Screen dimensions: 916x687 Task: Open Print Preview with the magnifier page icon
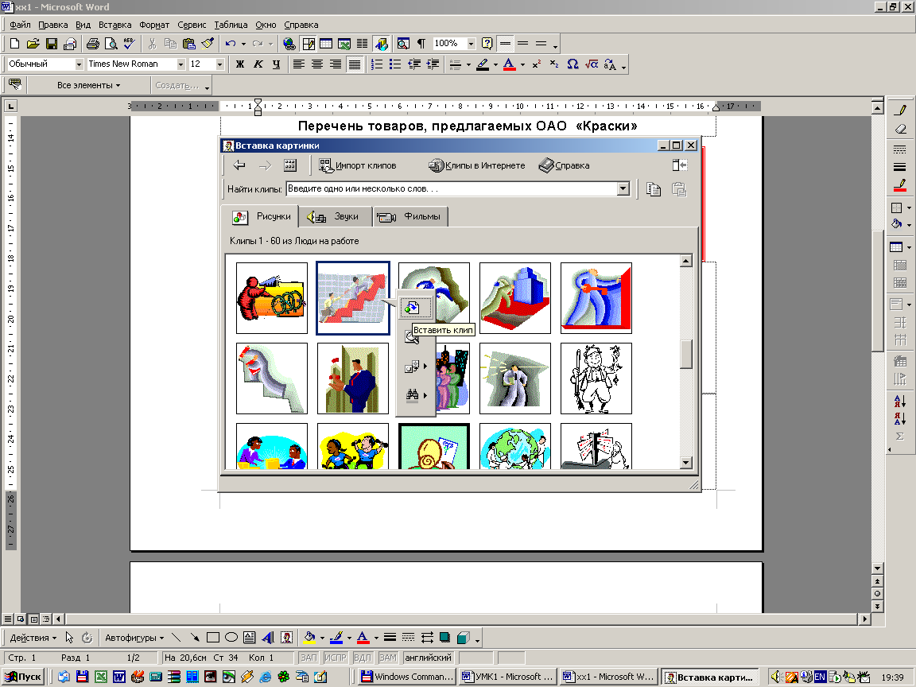[111, 43]
